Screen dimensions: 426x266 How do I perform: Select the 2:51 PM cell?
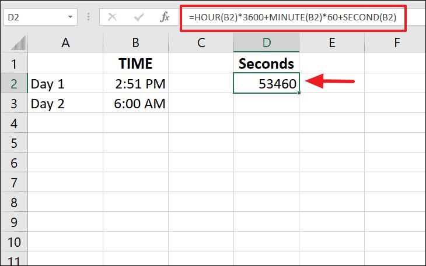pyautogui.click(x=135, y=84)
